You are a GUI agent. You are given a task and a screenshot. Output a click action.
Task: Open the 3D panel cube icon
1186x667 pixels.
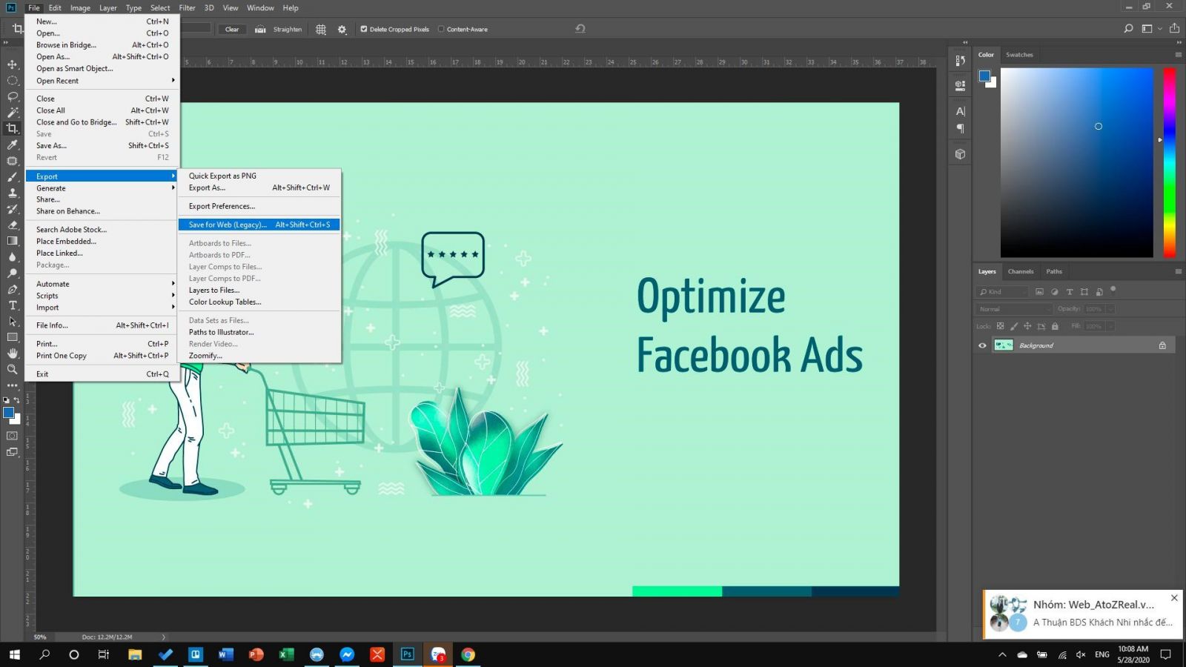click(x=961, y=154)
